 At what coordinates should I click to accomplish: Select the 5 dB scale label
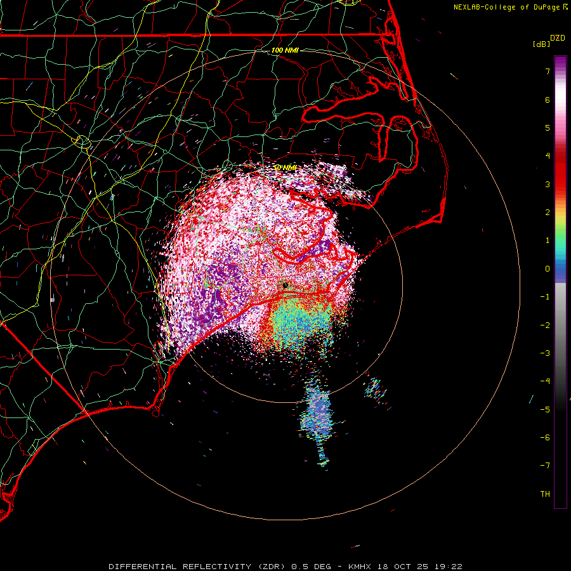[x=548, y=128]
